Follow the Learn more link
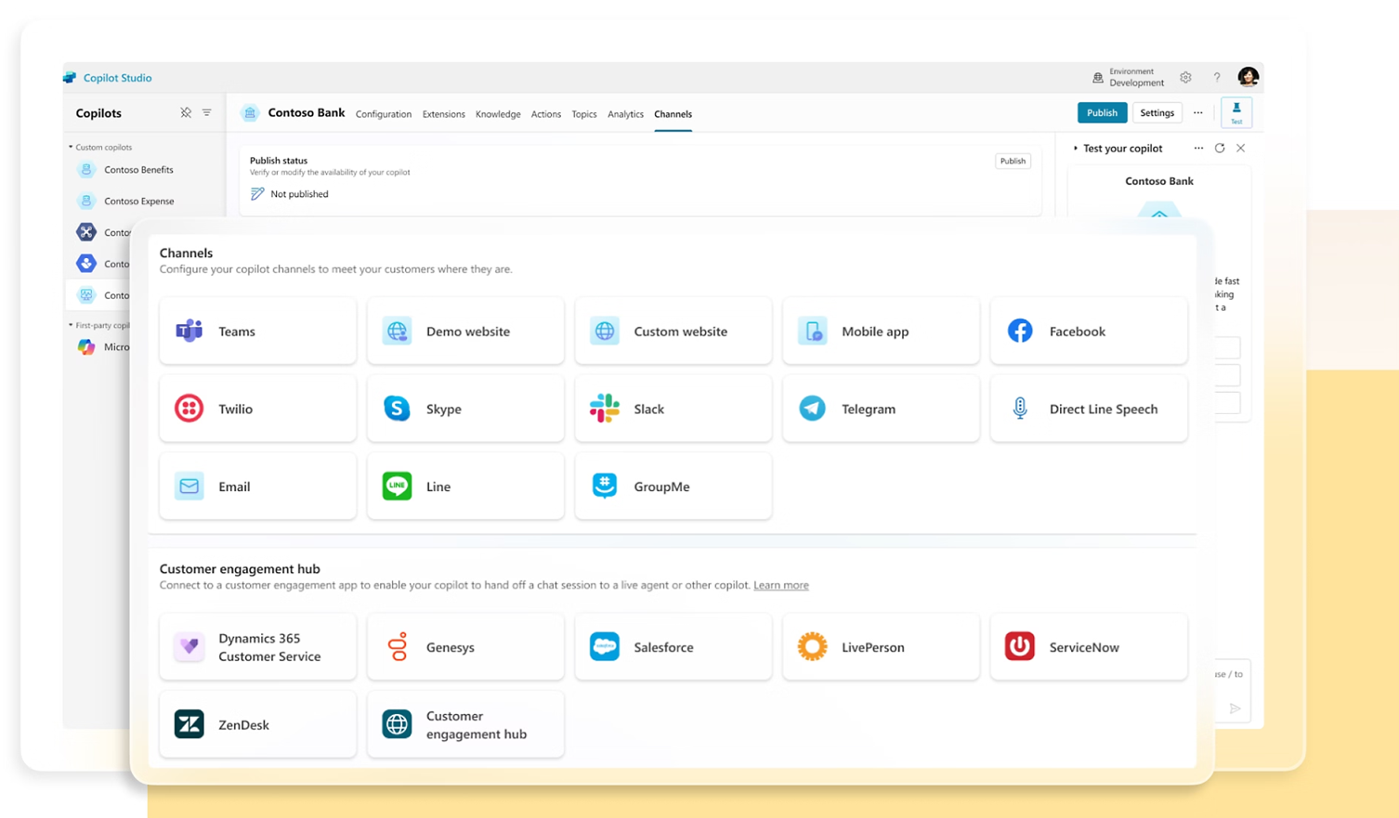 (x=781, y=585)
